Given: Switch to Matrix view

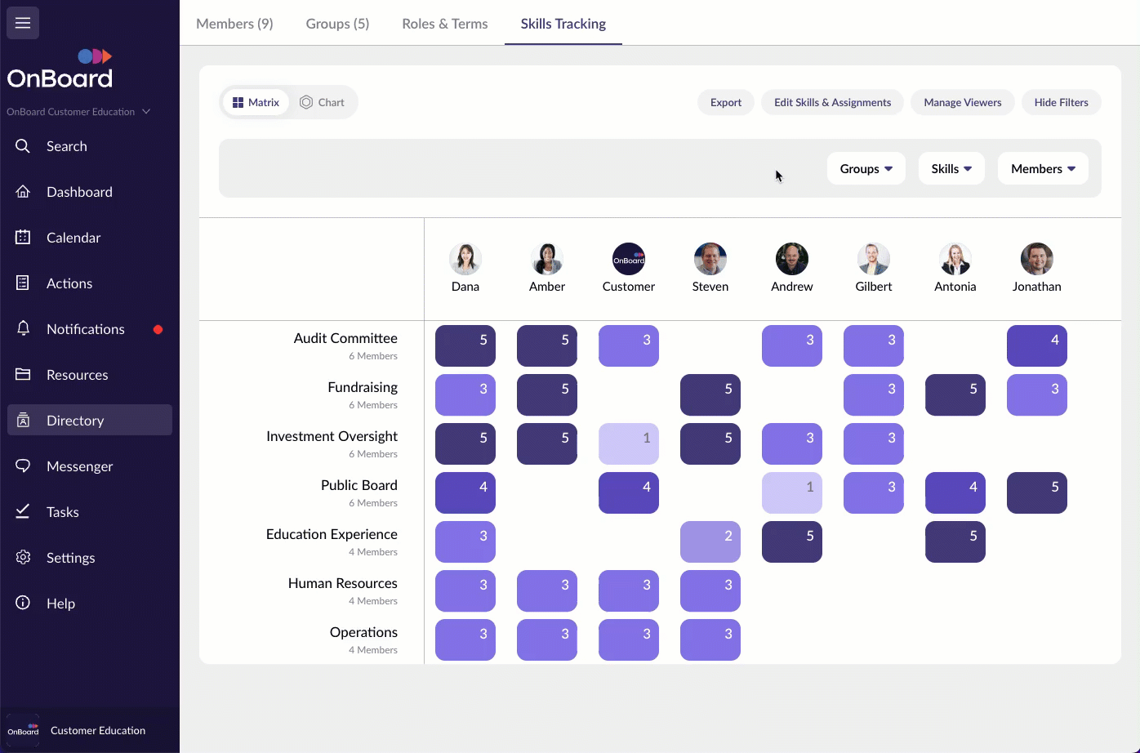Looking at the screenshot, I should point(256,102).
